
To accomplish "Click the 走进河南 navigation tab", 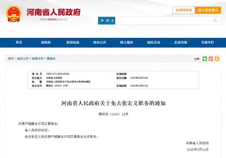I will tap(180, 43).
